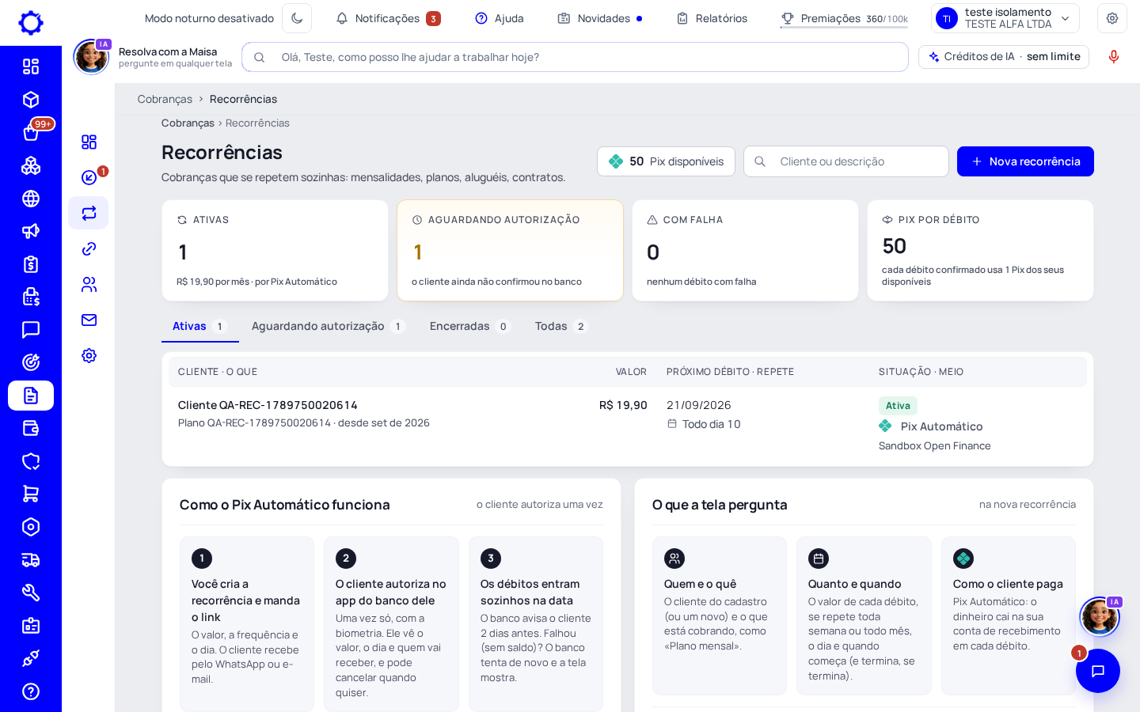This screenshot has height=712, width=1140.
Task: Select the Todas tab
Action: click(x=561, y=326)
